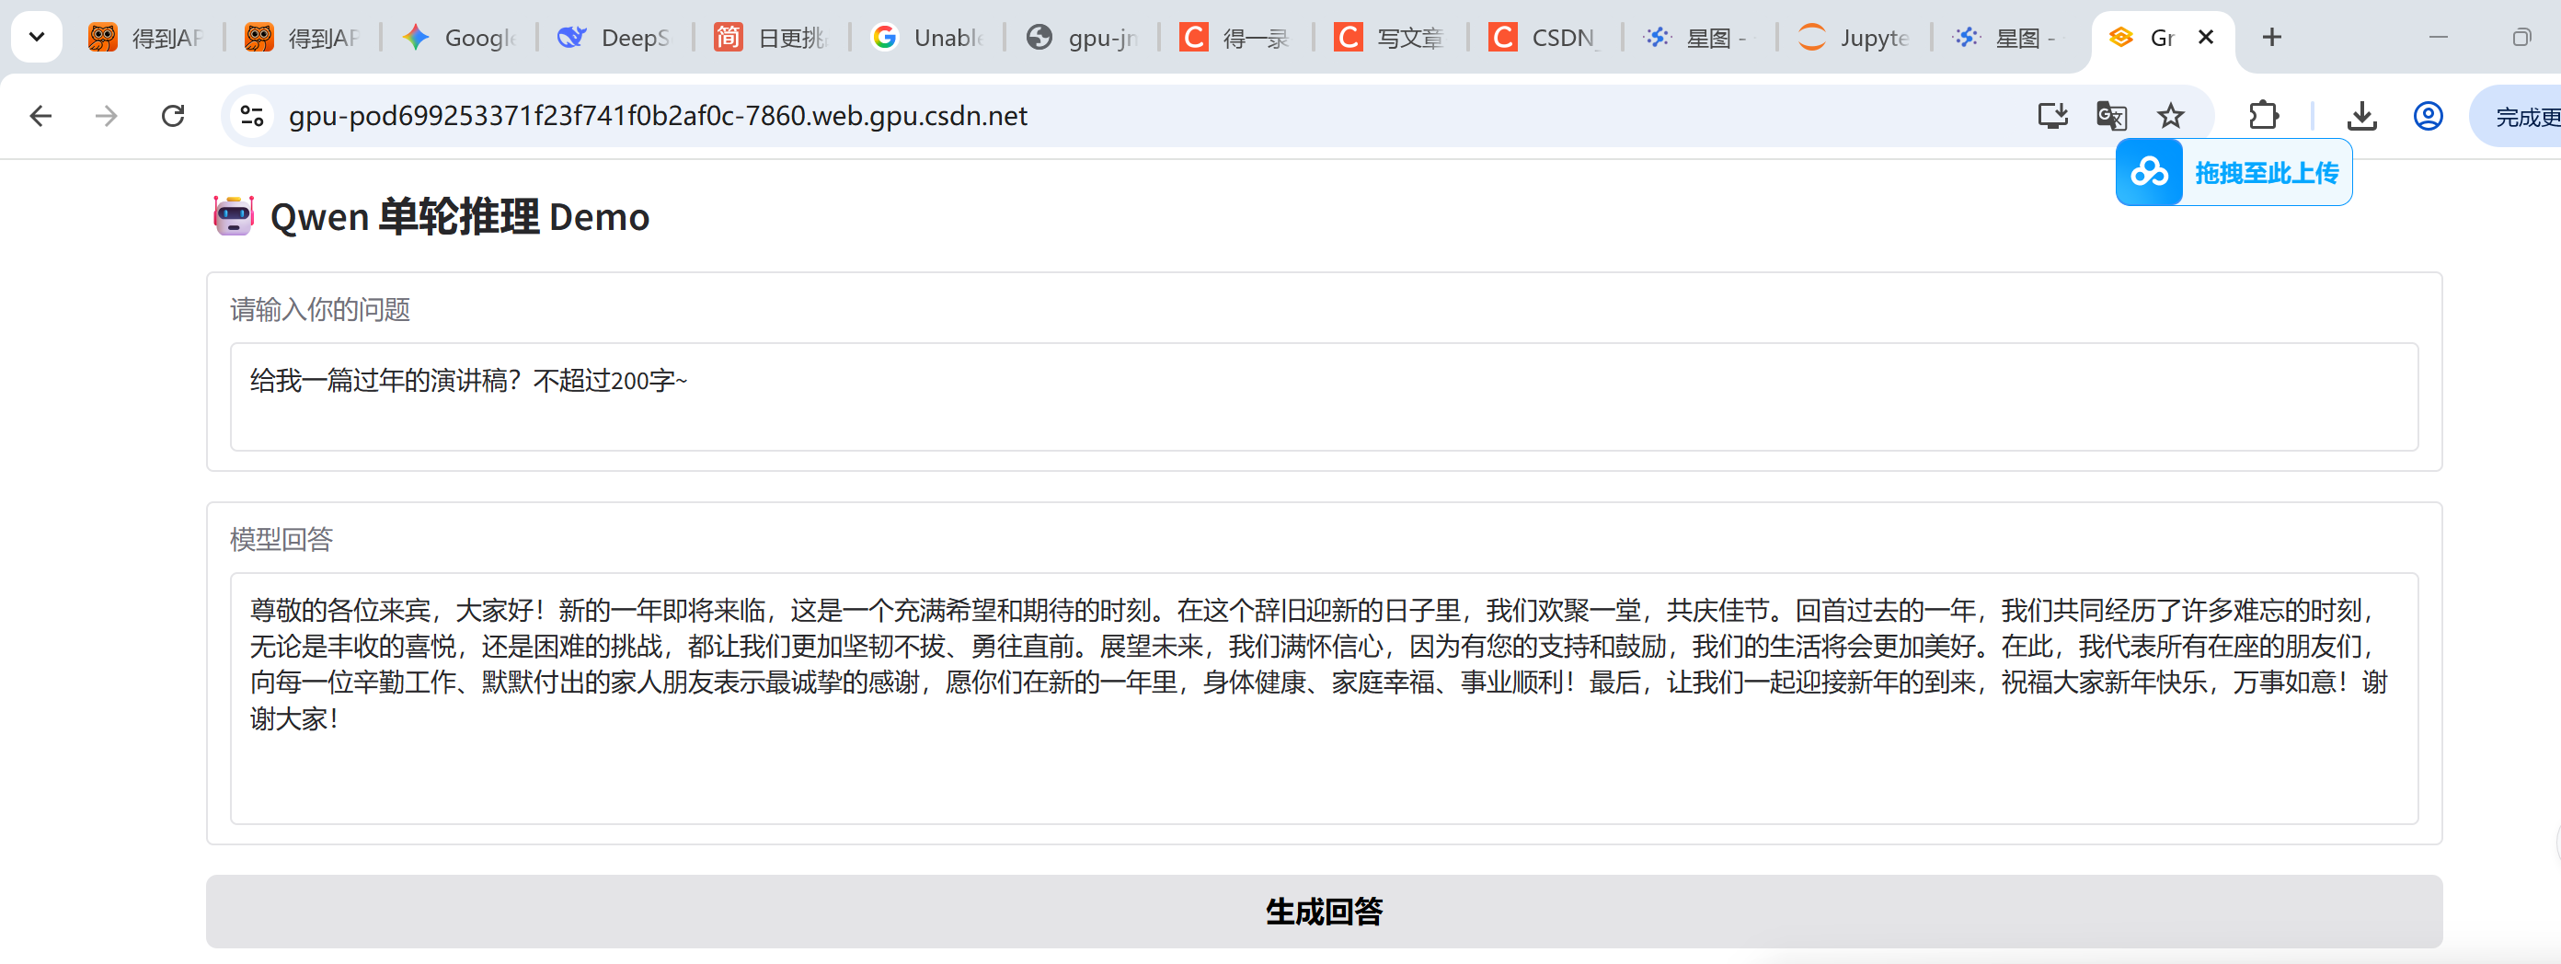Click the 模型回答 output textbox
This screenshot has height=964, width=2561.
click(x=1325, y=697)
